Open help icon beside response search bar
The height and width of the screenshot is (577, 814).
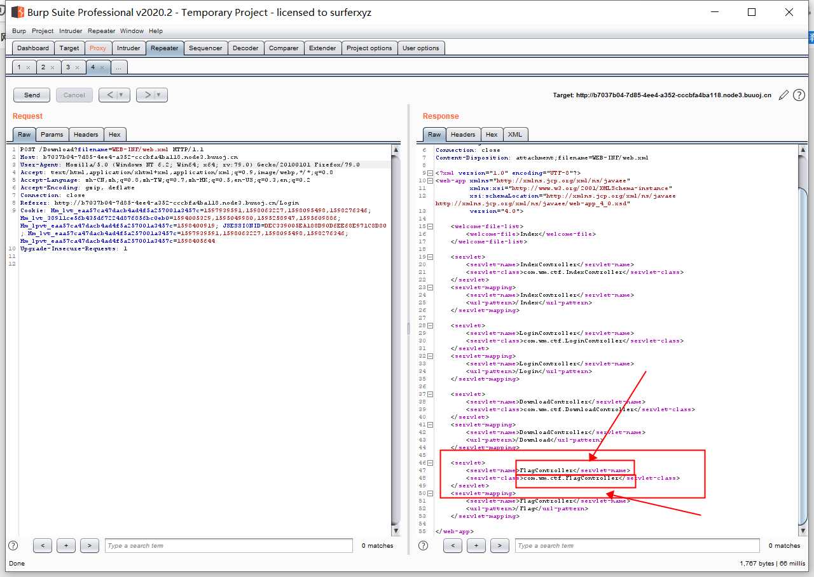point(423,545)
